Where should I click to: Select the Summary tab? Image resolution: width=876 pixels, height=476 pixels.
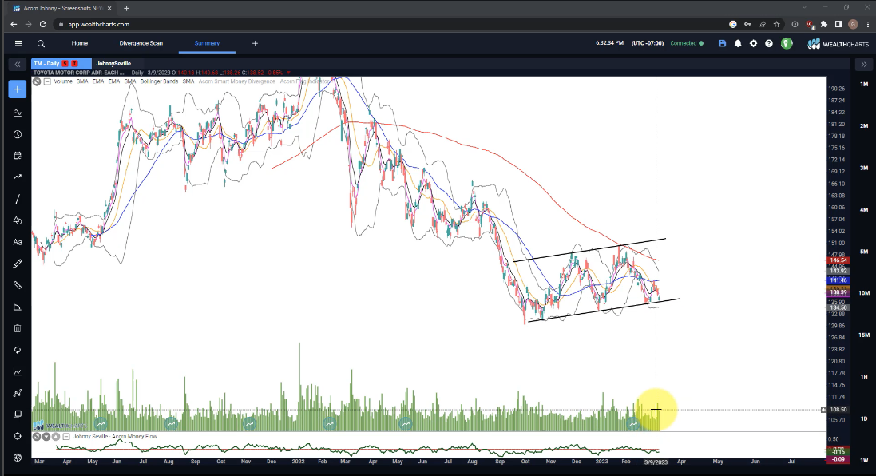(207, 43)
